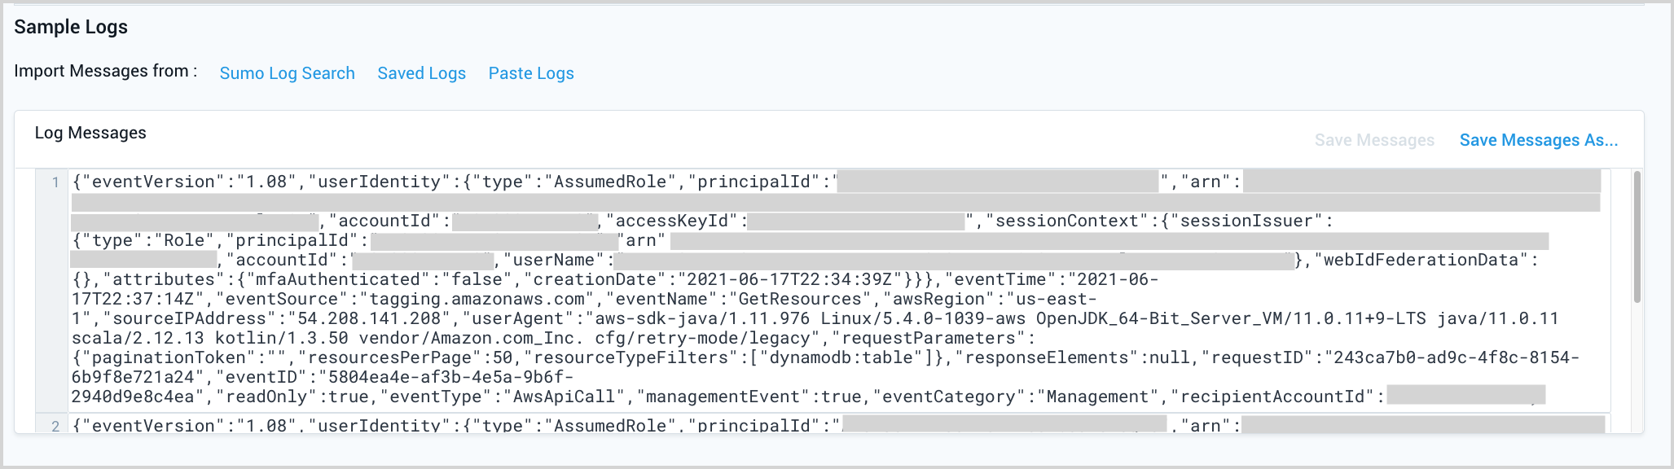Choose Paste Logs import option
This screenshot has width=1674, height=469.
531,73
